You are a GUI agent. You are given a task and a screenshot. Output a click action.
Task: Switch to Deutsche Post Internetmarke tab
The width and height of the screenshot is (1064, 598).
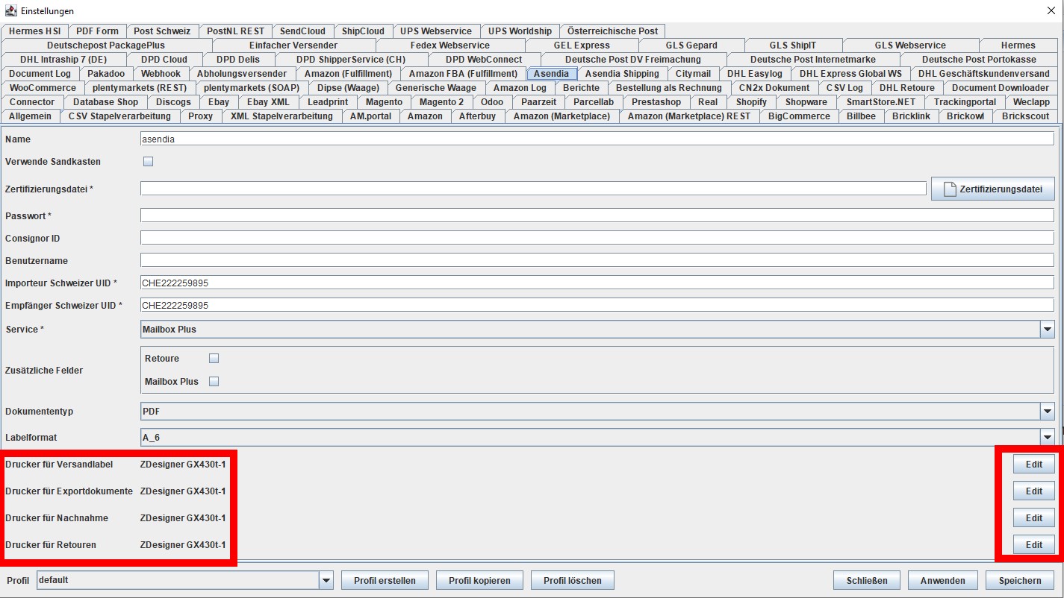click(813, 60)
